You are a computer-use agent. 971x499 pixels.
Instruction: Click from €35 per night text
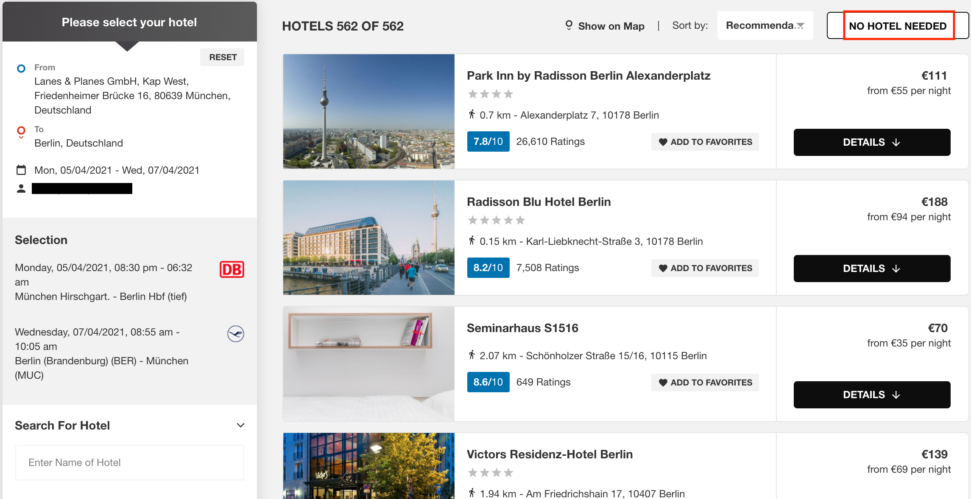[x=909, y=343]
